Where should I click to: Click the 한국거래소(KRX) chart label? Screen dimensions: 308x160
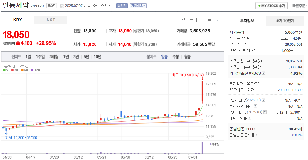pyautogui.click(x=15, y=67)
